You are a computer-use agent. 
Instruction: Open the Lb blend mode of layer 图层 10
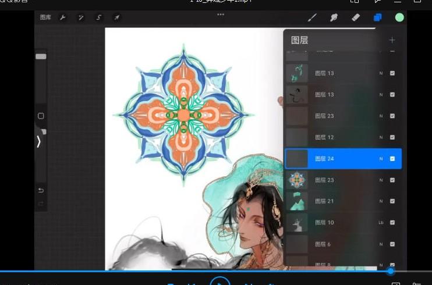[381, 222]
